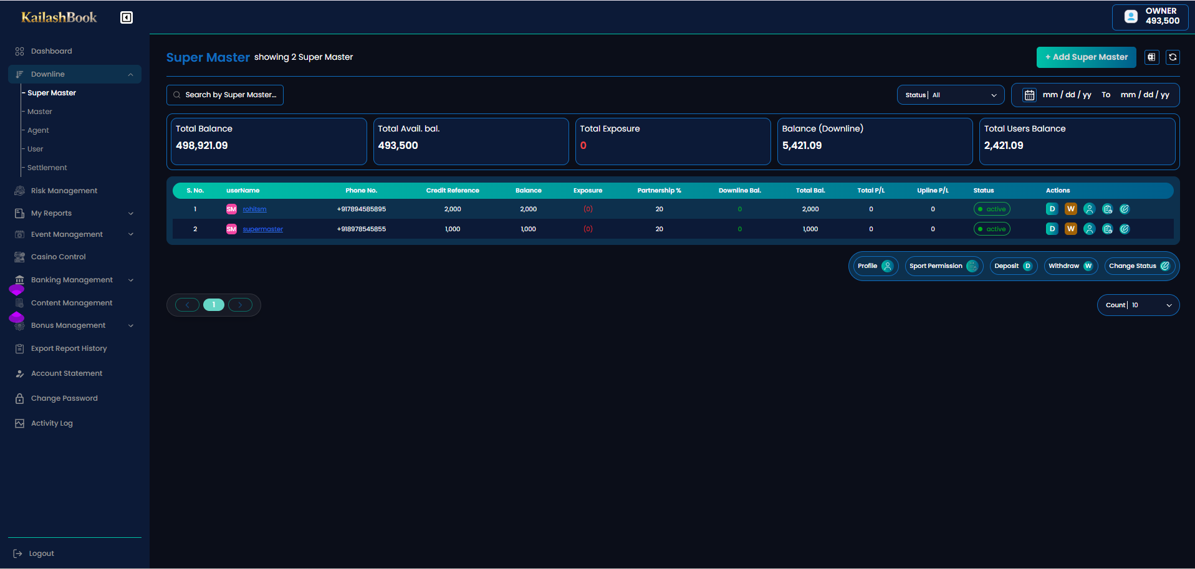Open the profile icon for rohitsm
The width and height of the screenshot is (1195, 569).
1089,209
